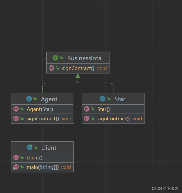Click the visibility icon in the Agent(Star) row
Image resolution: width=182 pixels, height=193 pixels.
click(22, 109)
